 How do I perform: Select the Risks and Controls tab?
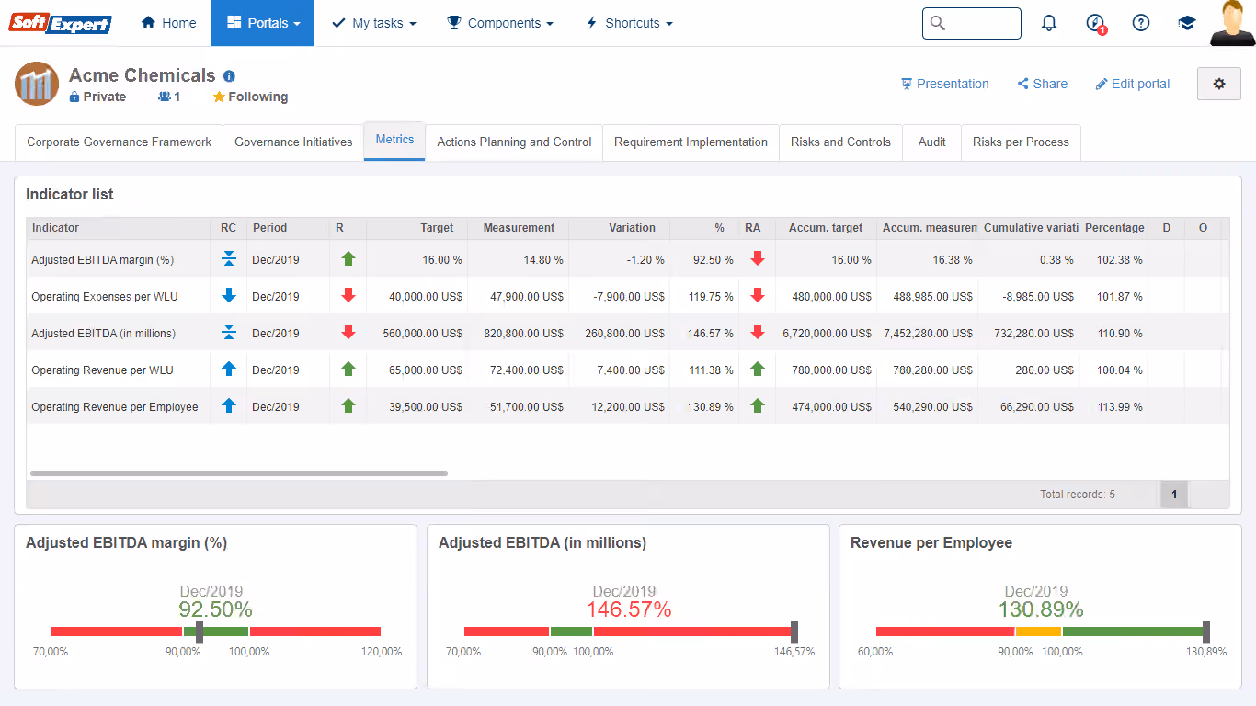point(840,142)
